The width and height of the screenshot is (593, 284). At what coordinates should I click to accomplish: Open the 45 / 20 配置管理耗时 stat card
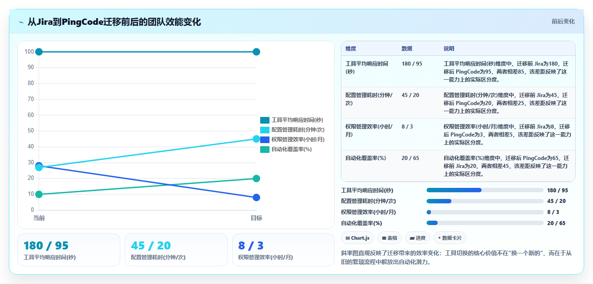pos(176,250)
